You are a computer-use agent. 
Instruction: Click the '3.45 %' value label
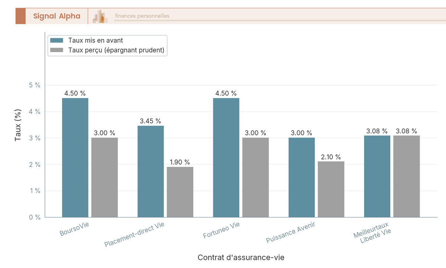click(x=151, y=121)
